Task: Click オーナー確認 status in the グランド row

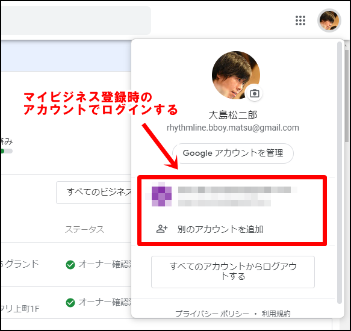Action: point(104,264)
